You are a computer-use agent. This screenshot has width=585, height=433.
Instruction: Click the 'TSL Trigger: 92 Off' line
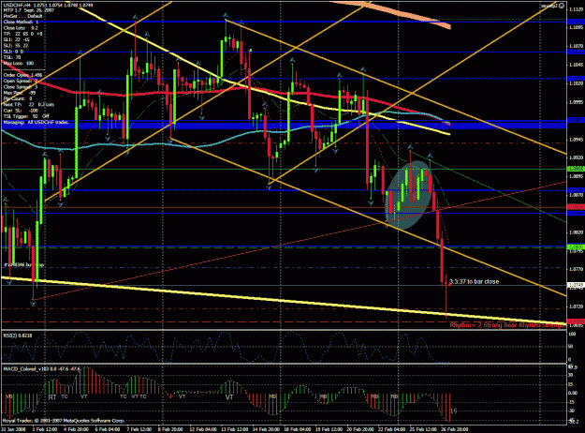pyautogui.click(x=26, y=116)
